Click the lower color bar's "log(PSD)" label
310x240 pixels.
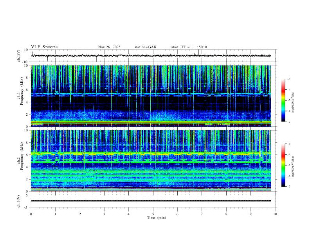click(x=293, y=167)
